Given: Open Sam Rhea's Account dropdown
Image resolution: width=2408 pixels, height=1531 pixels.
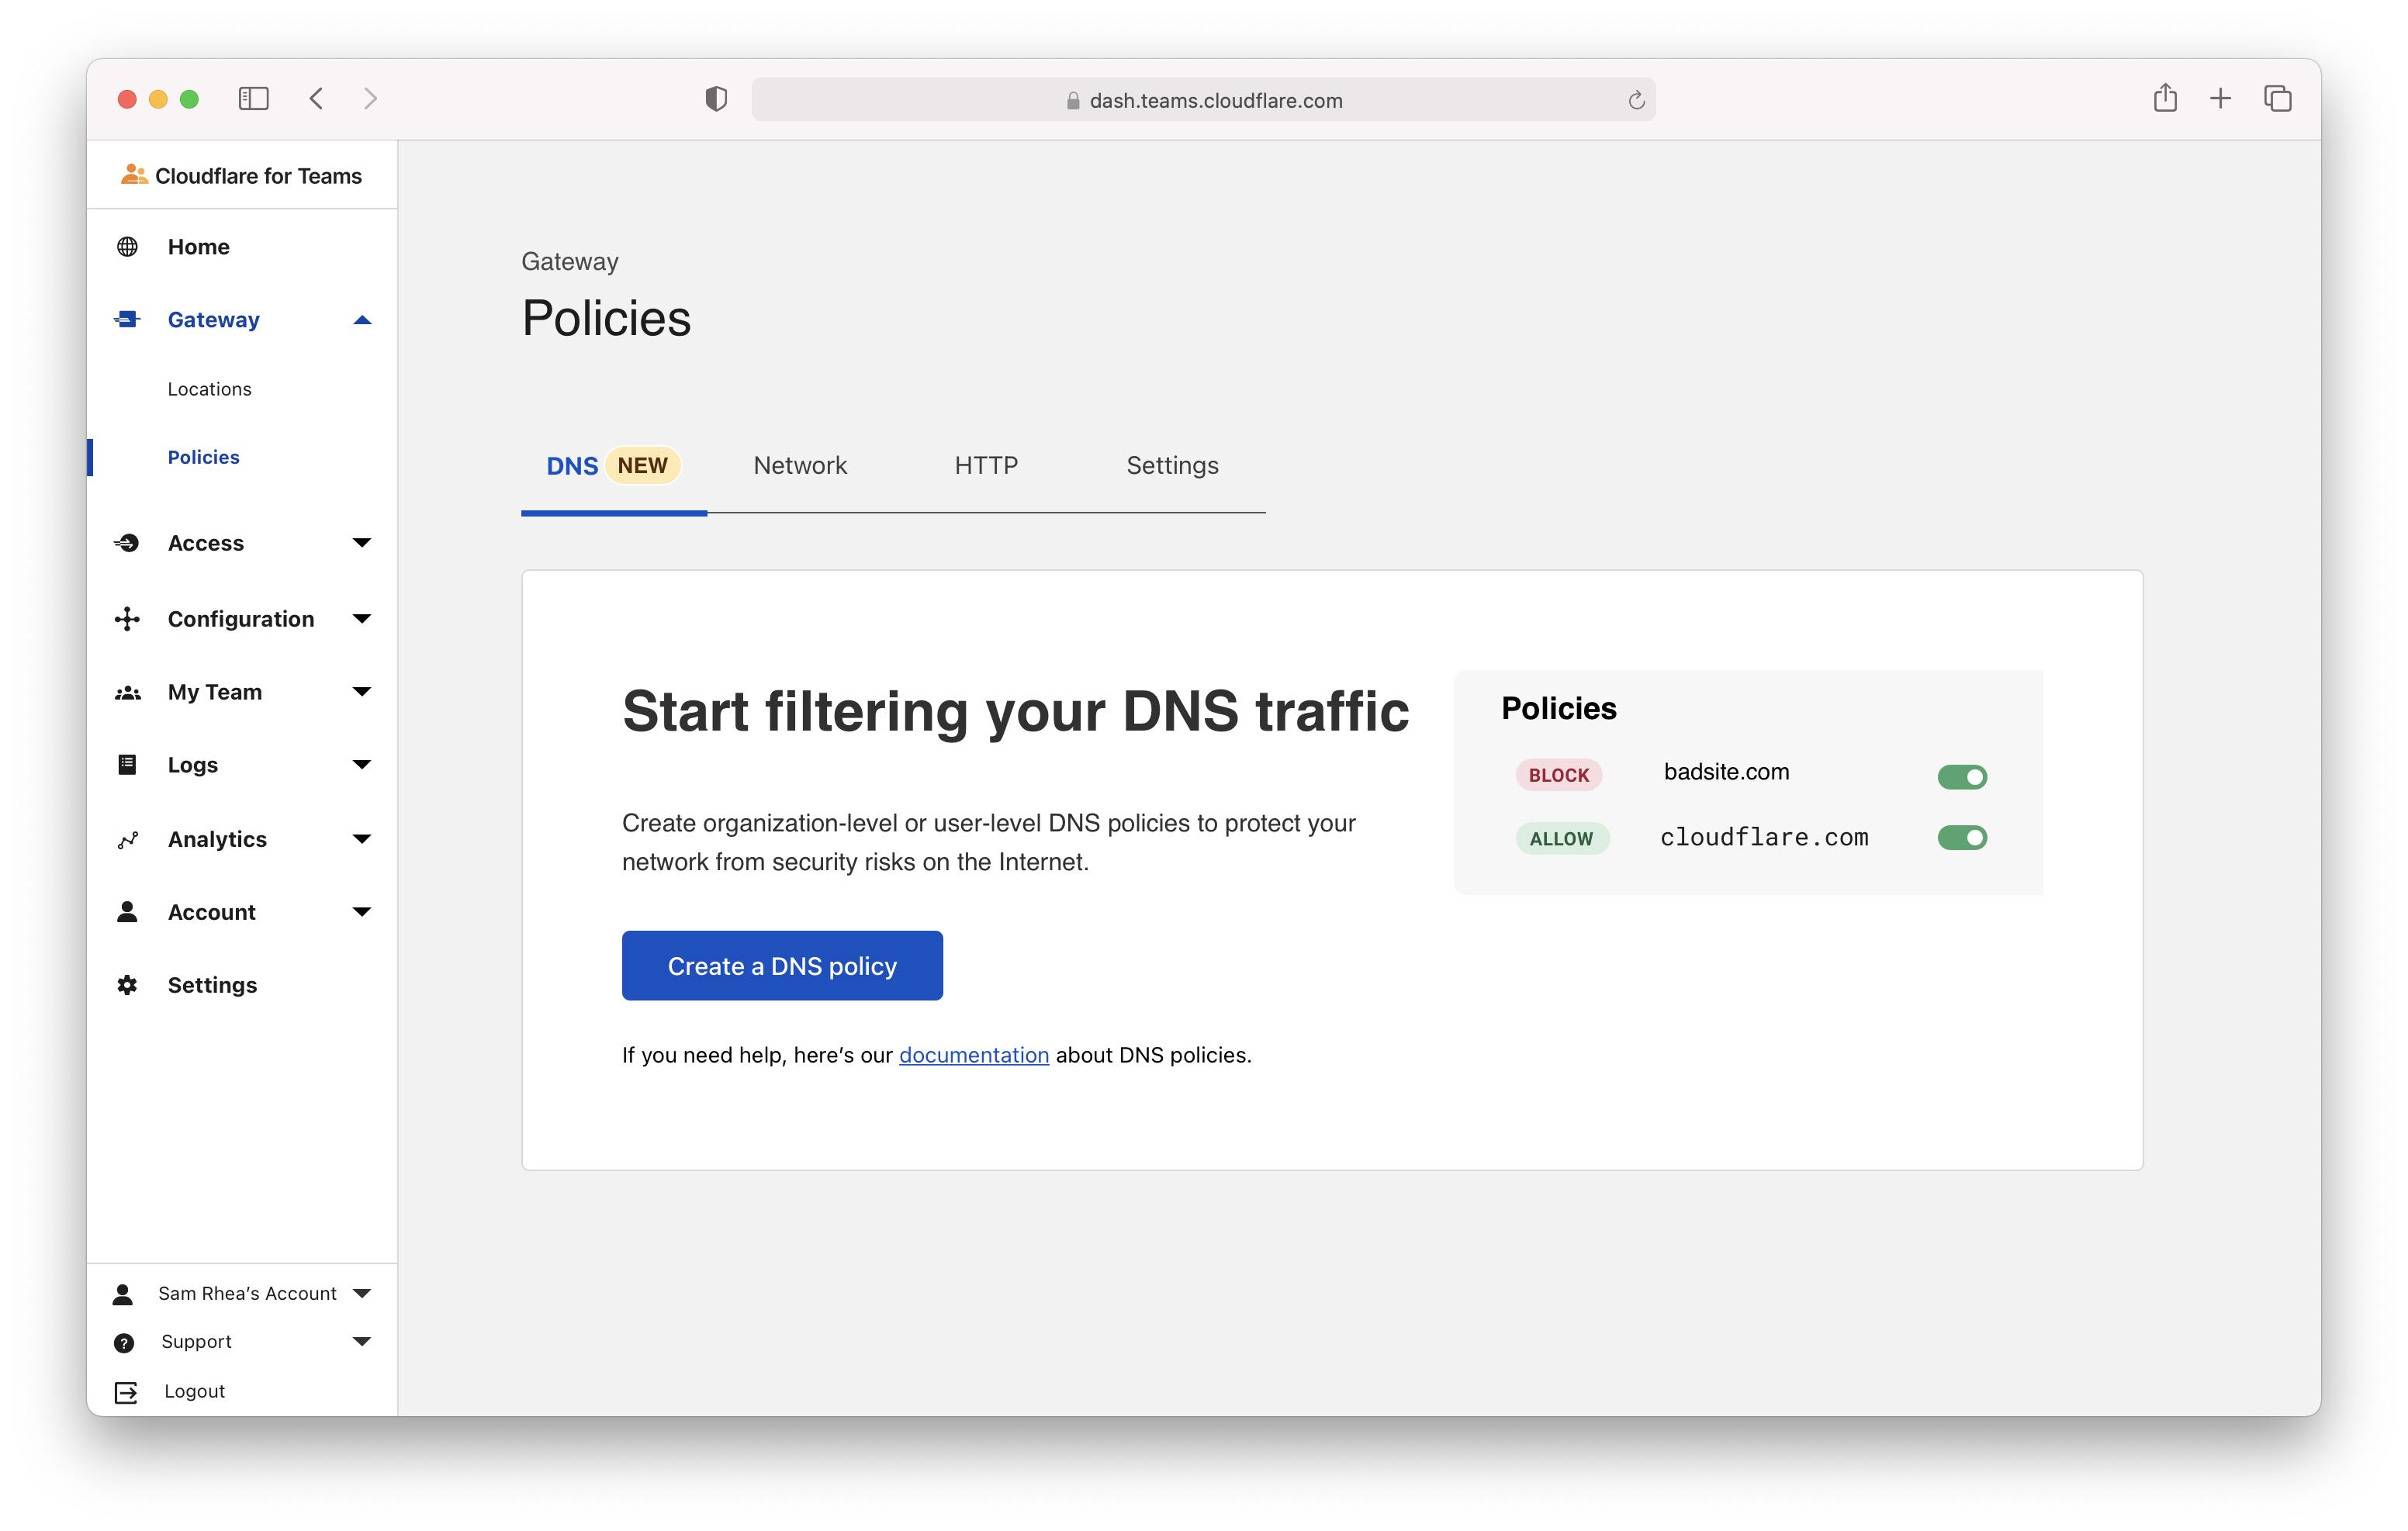Looking at the screenshot, I should point(362,1293).
